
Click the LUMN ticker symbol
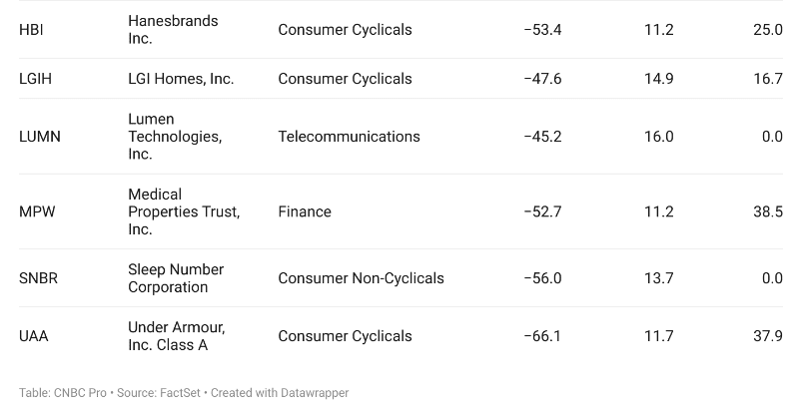[x=40, y=137]
